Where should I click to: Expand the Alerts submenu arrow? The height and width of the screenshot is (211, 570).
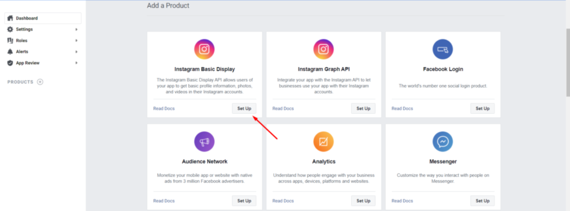click(76, 52)
